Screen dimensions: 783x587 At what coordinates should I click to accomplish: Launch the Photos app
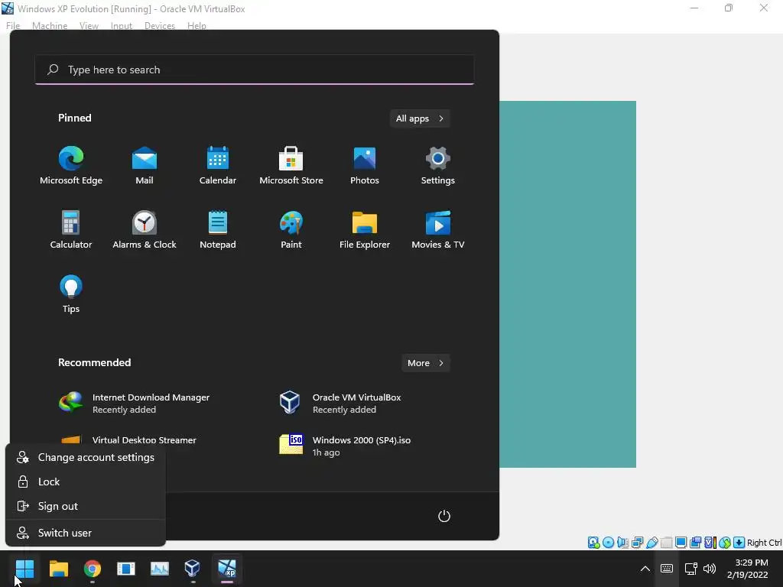[365, 165]
